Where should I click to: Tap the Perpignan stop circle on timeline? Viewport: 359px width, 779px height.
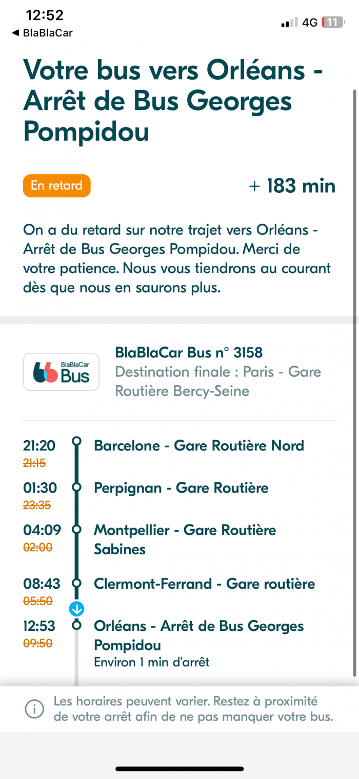coord(77,486)
